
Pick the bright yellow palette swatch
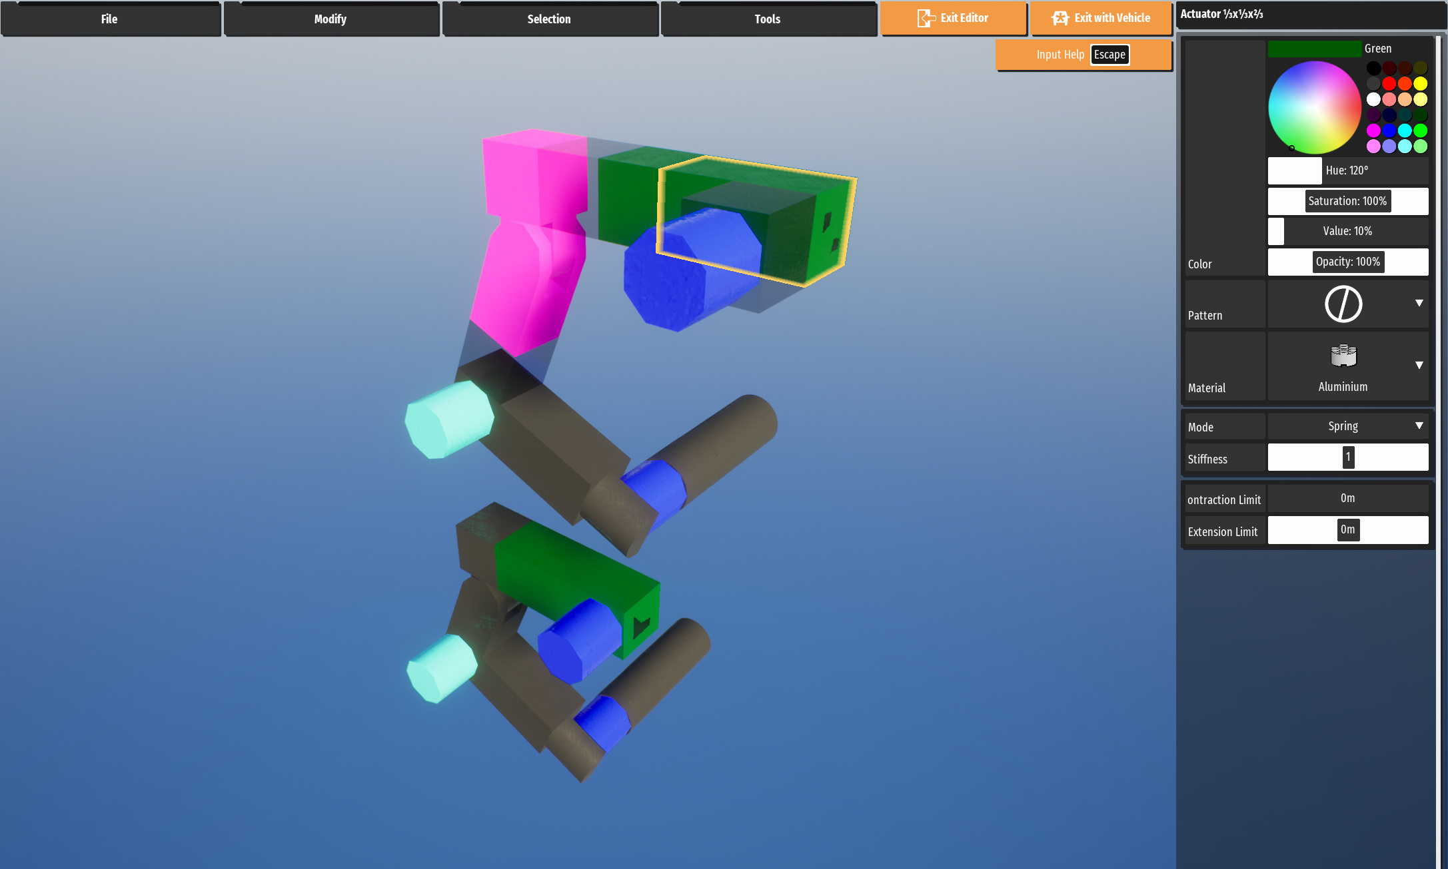(1420, 83)
